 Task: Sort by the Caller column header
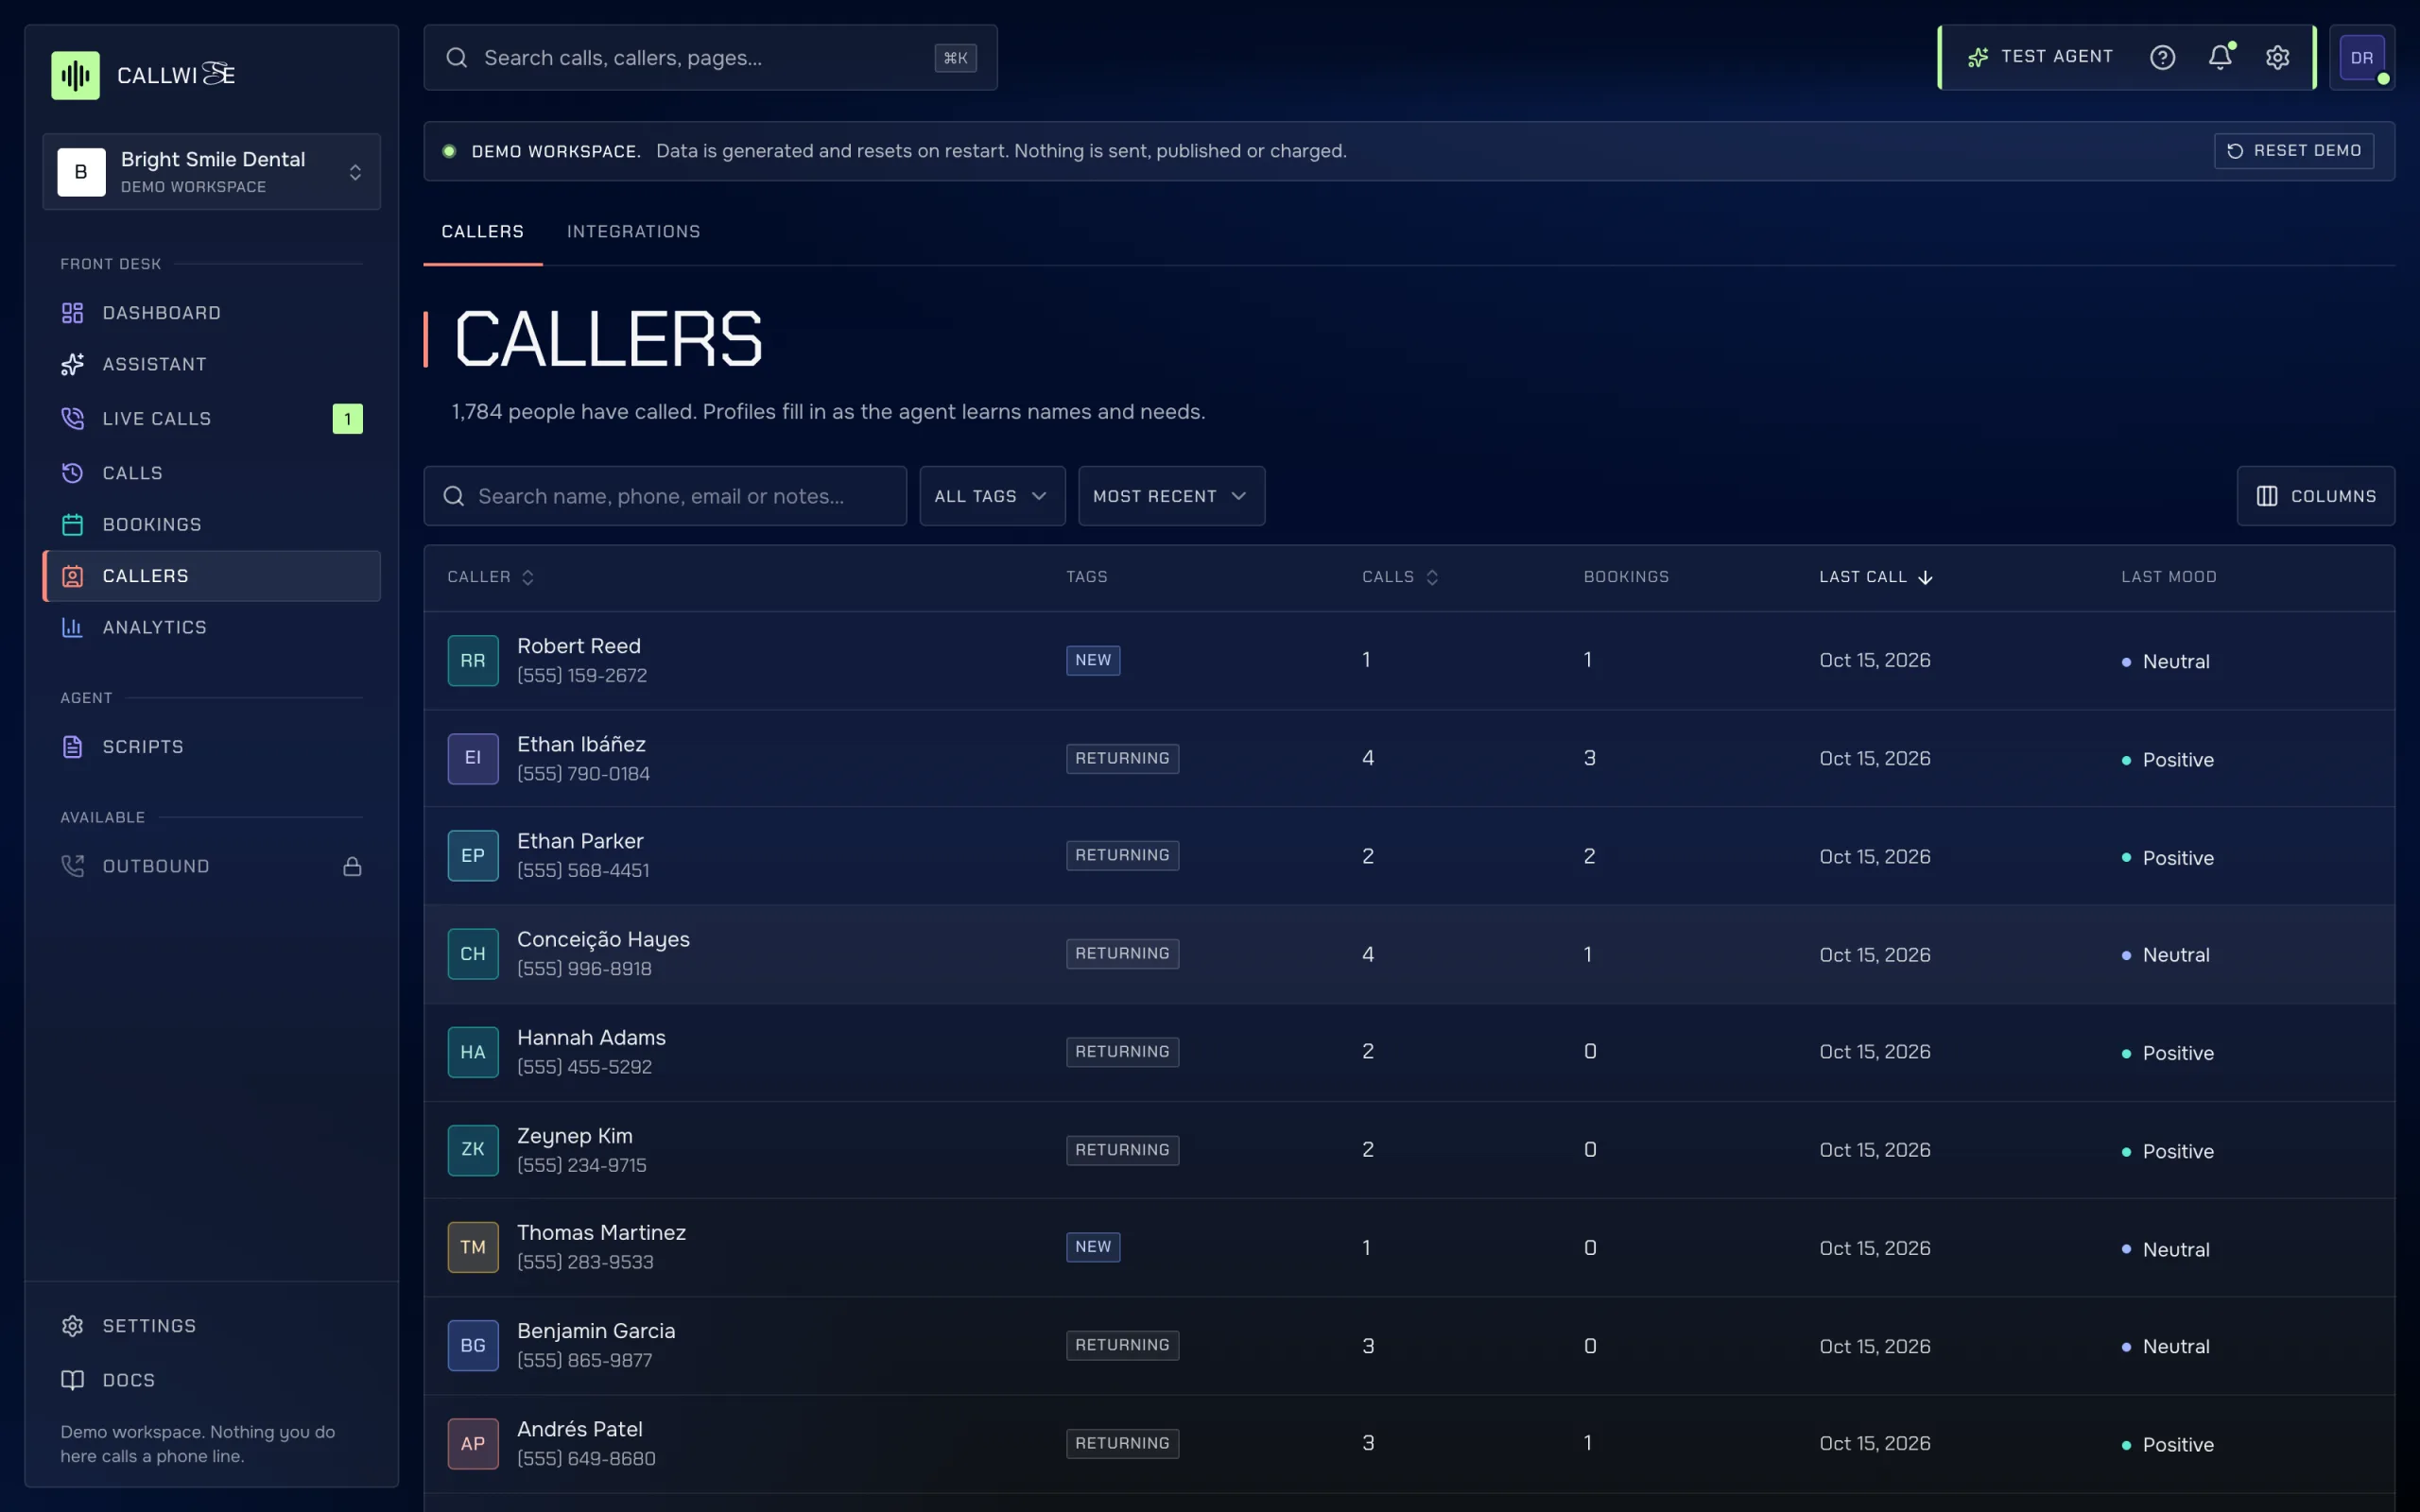[x=490, y=577]
